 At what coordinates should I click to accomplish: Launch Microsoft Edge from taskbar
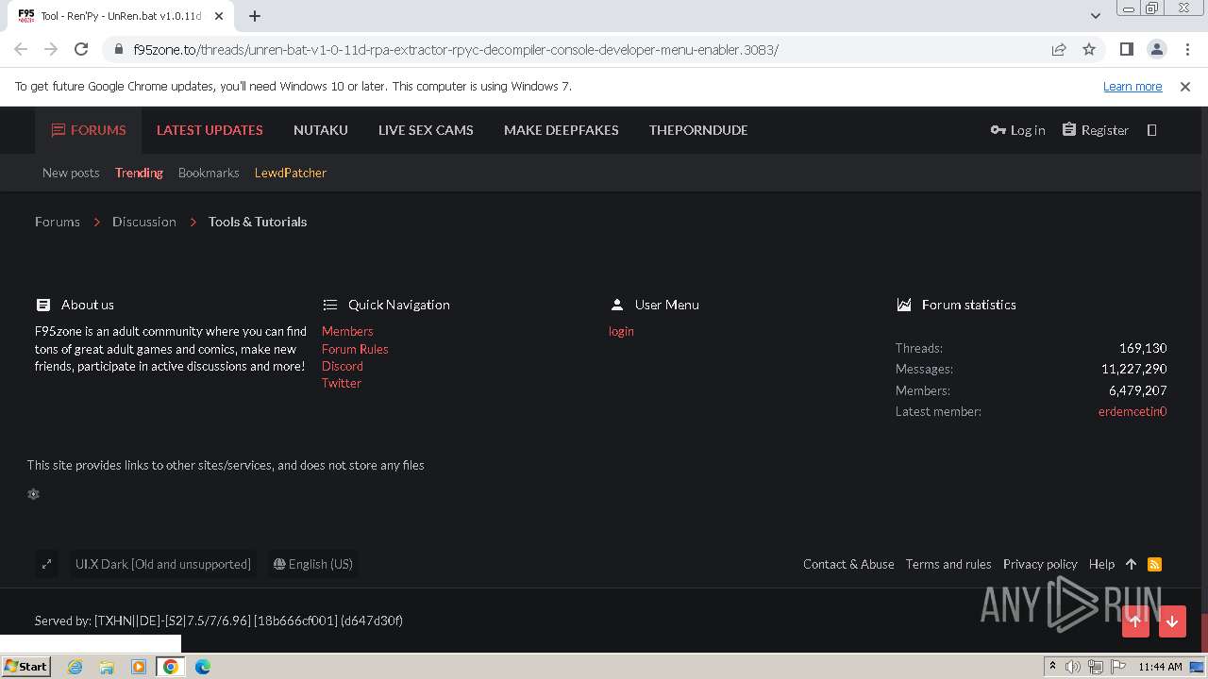point(203,667)
